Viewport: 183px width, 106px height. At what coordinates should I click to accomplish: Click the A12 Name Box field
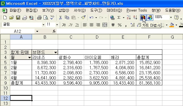coord(18,31)
